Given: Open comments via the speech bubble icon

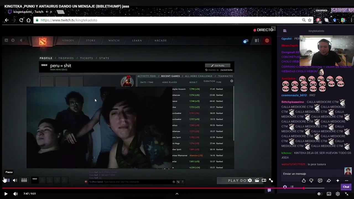Looking at the screenshot, I should tap(320, 180).
